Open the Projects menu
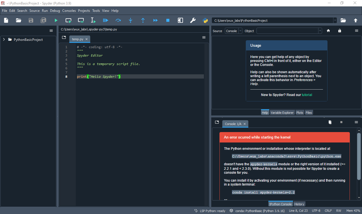The height and width of the screenshot is (214, 362). point(84,11)
